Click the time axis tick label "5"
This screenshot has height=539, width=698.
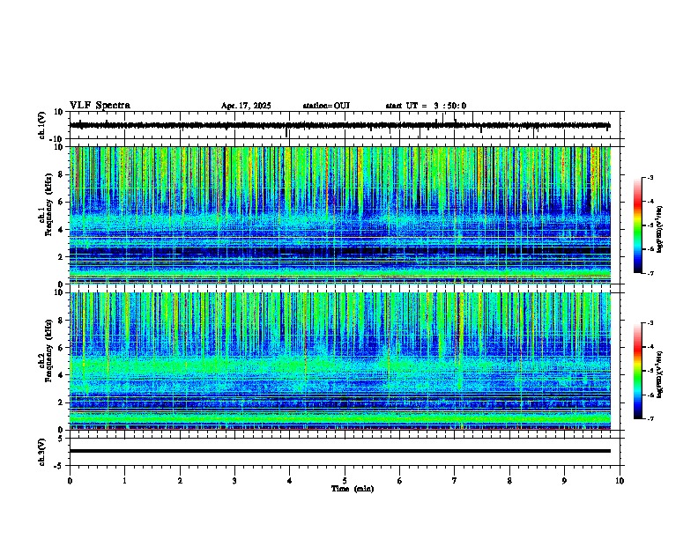tap(345, 481)
